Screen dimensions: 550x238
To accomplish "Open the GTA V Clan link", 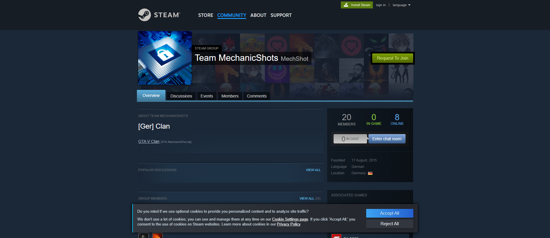I will [x=149, y=141].
